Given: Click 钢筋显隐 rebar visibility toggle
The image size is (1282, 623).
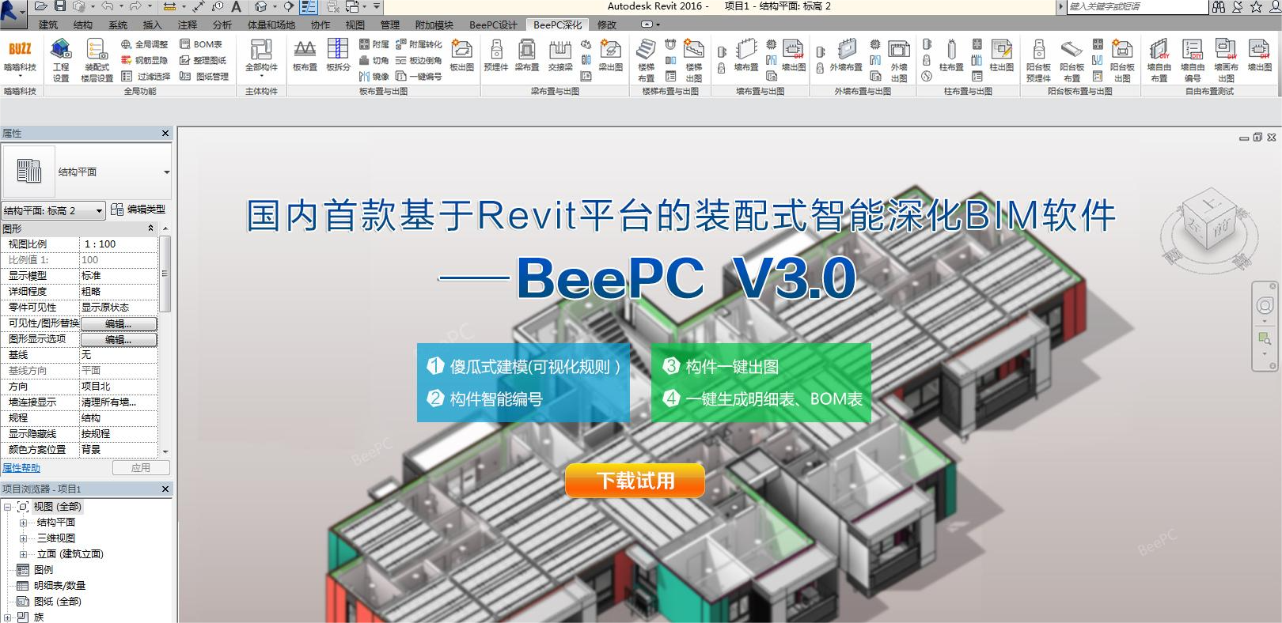Looking at the screenshot, I should pyautogui.click(x=144, y=60).
